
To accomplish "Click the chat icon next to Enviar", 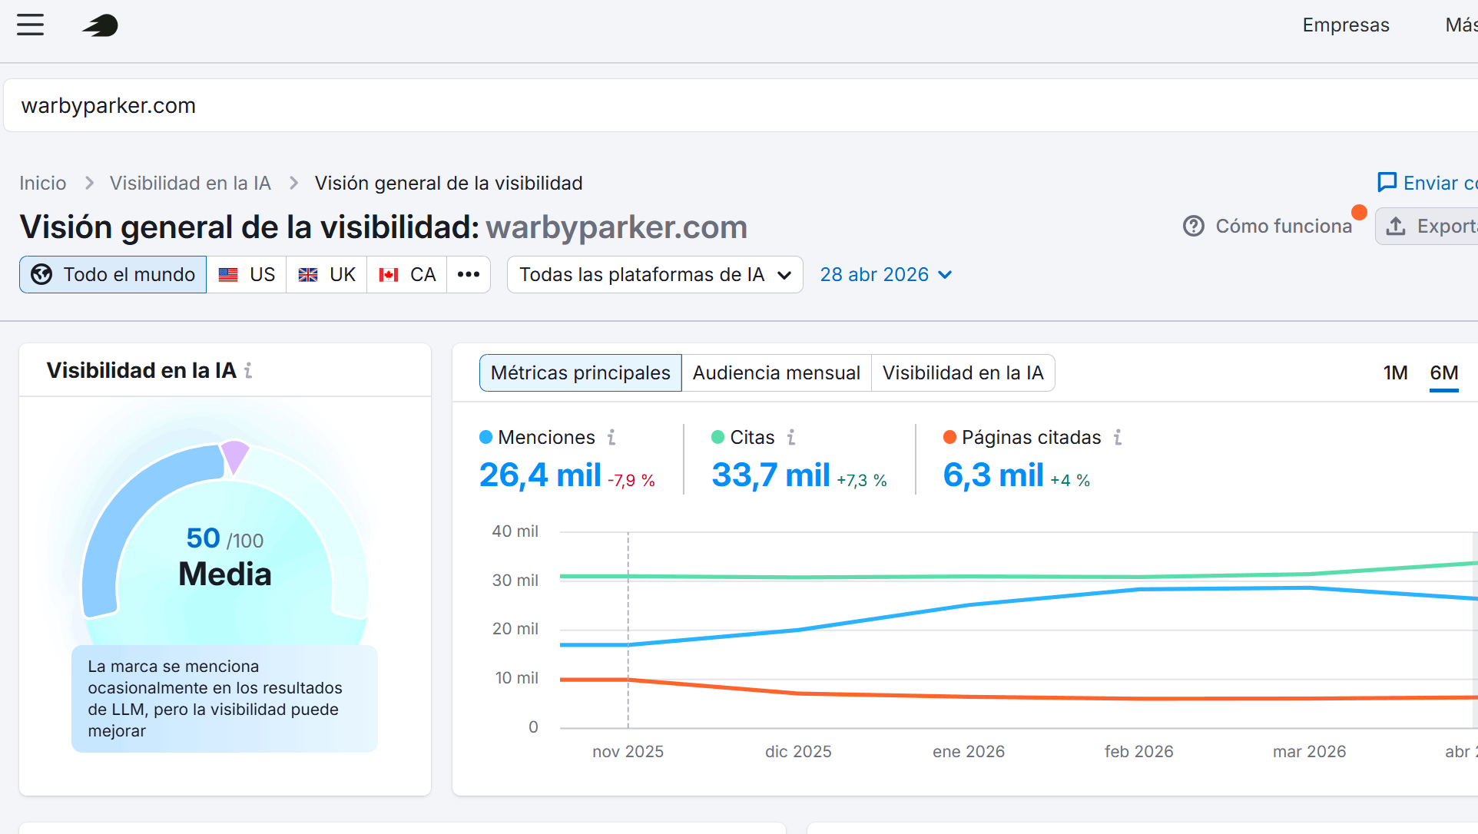I will point(1387,183).
